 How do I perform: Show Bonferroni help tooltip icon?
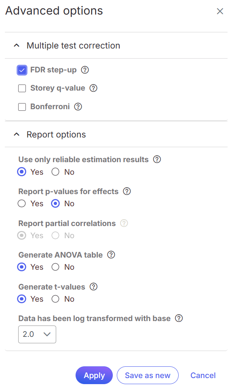pos(78,107)
